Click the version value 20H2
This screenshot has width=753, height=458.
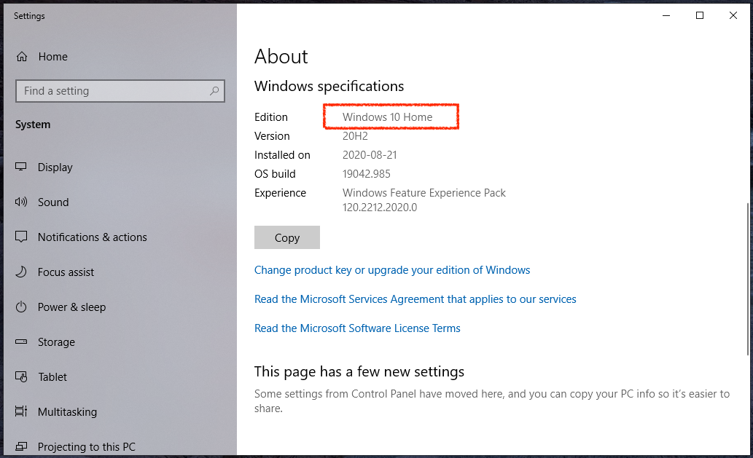click(x=355, y=136)
